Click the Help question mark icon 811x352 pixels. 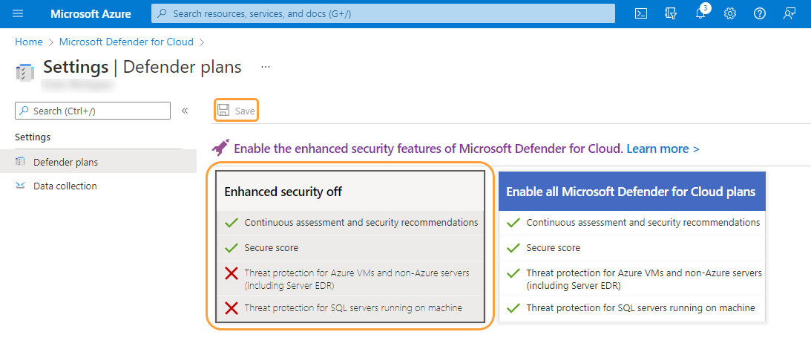[759, 13]
